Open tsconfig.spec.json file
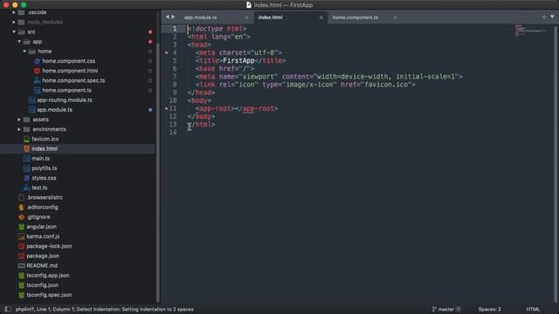 click(49, 295)
